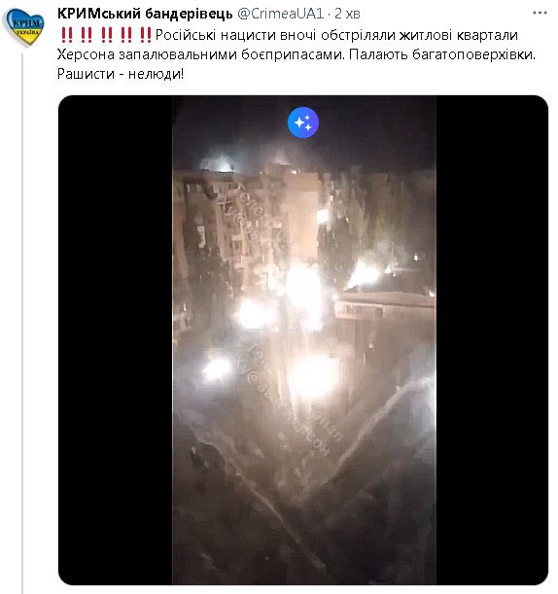Play the embedded night shelling video

pos(304,340)
